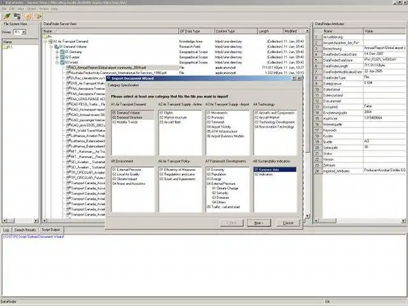The width and height of the screenshot is (408, 306).
Task: Select '02 Security' under External Pressure in A7
Action: point(220,193)
